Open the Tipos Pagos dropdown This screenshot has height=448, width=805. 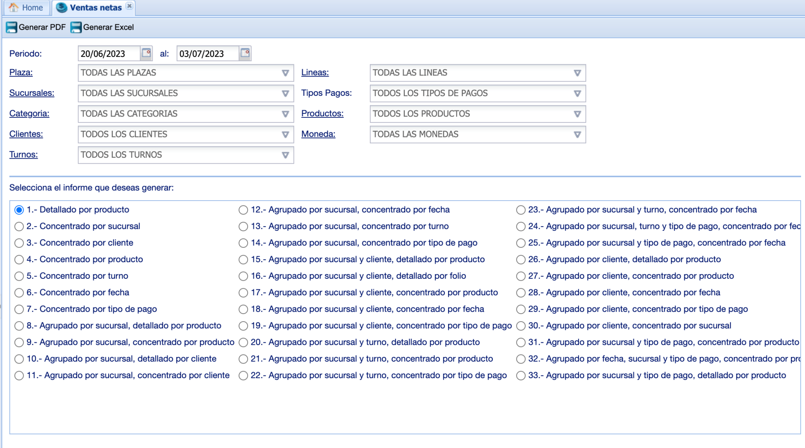(577, 93)
